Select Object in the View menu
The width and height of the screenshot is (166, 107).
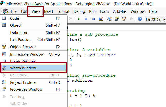click(x=34, y=25)
